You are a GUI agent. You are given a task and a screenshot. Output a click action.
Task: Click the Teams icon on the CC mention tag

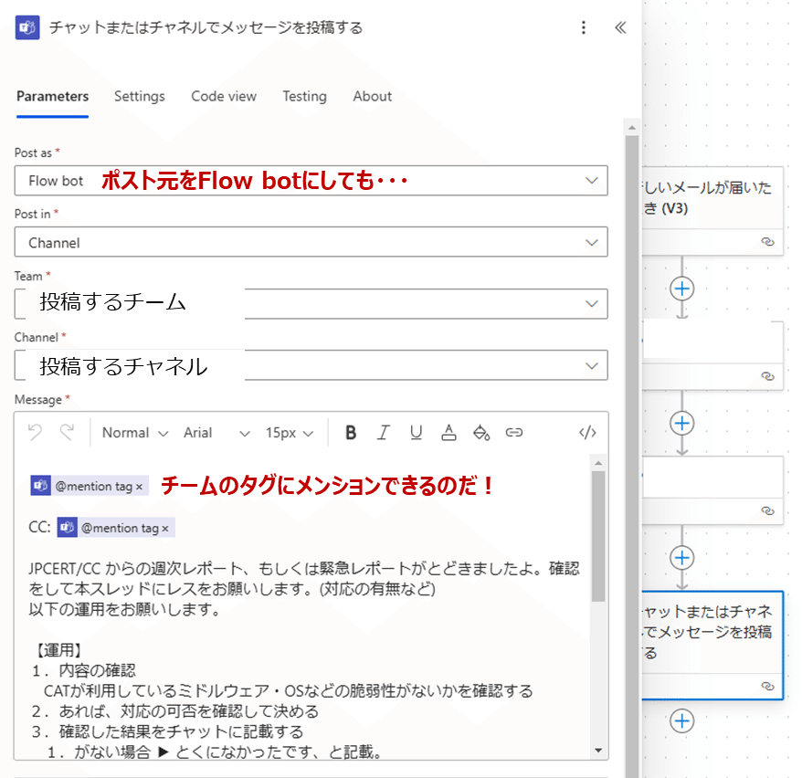(x=69, y=528)
